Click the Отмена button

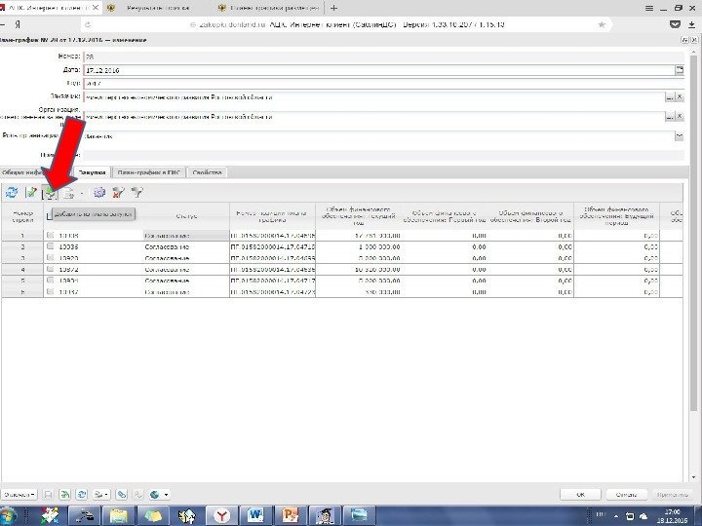click(x=626, y=494)
